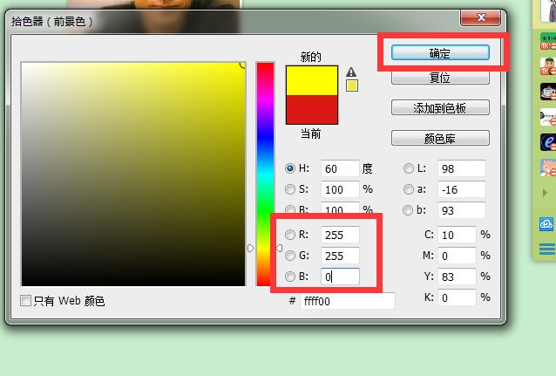This screenshot has height=376, width=556.
Task: Click the hex field showing ffff00
Action: 348,301
